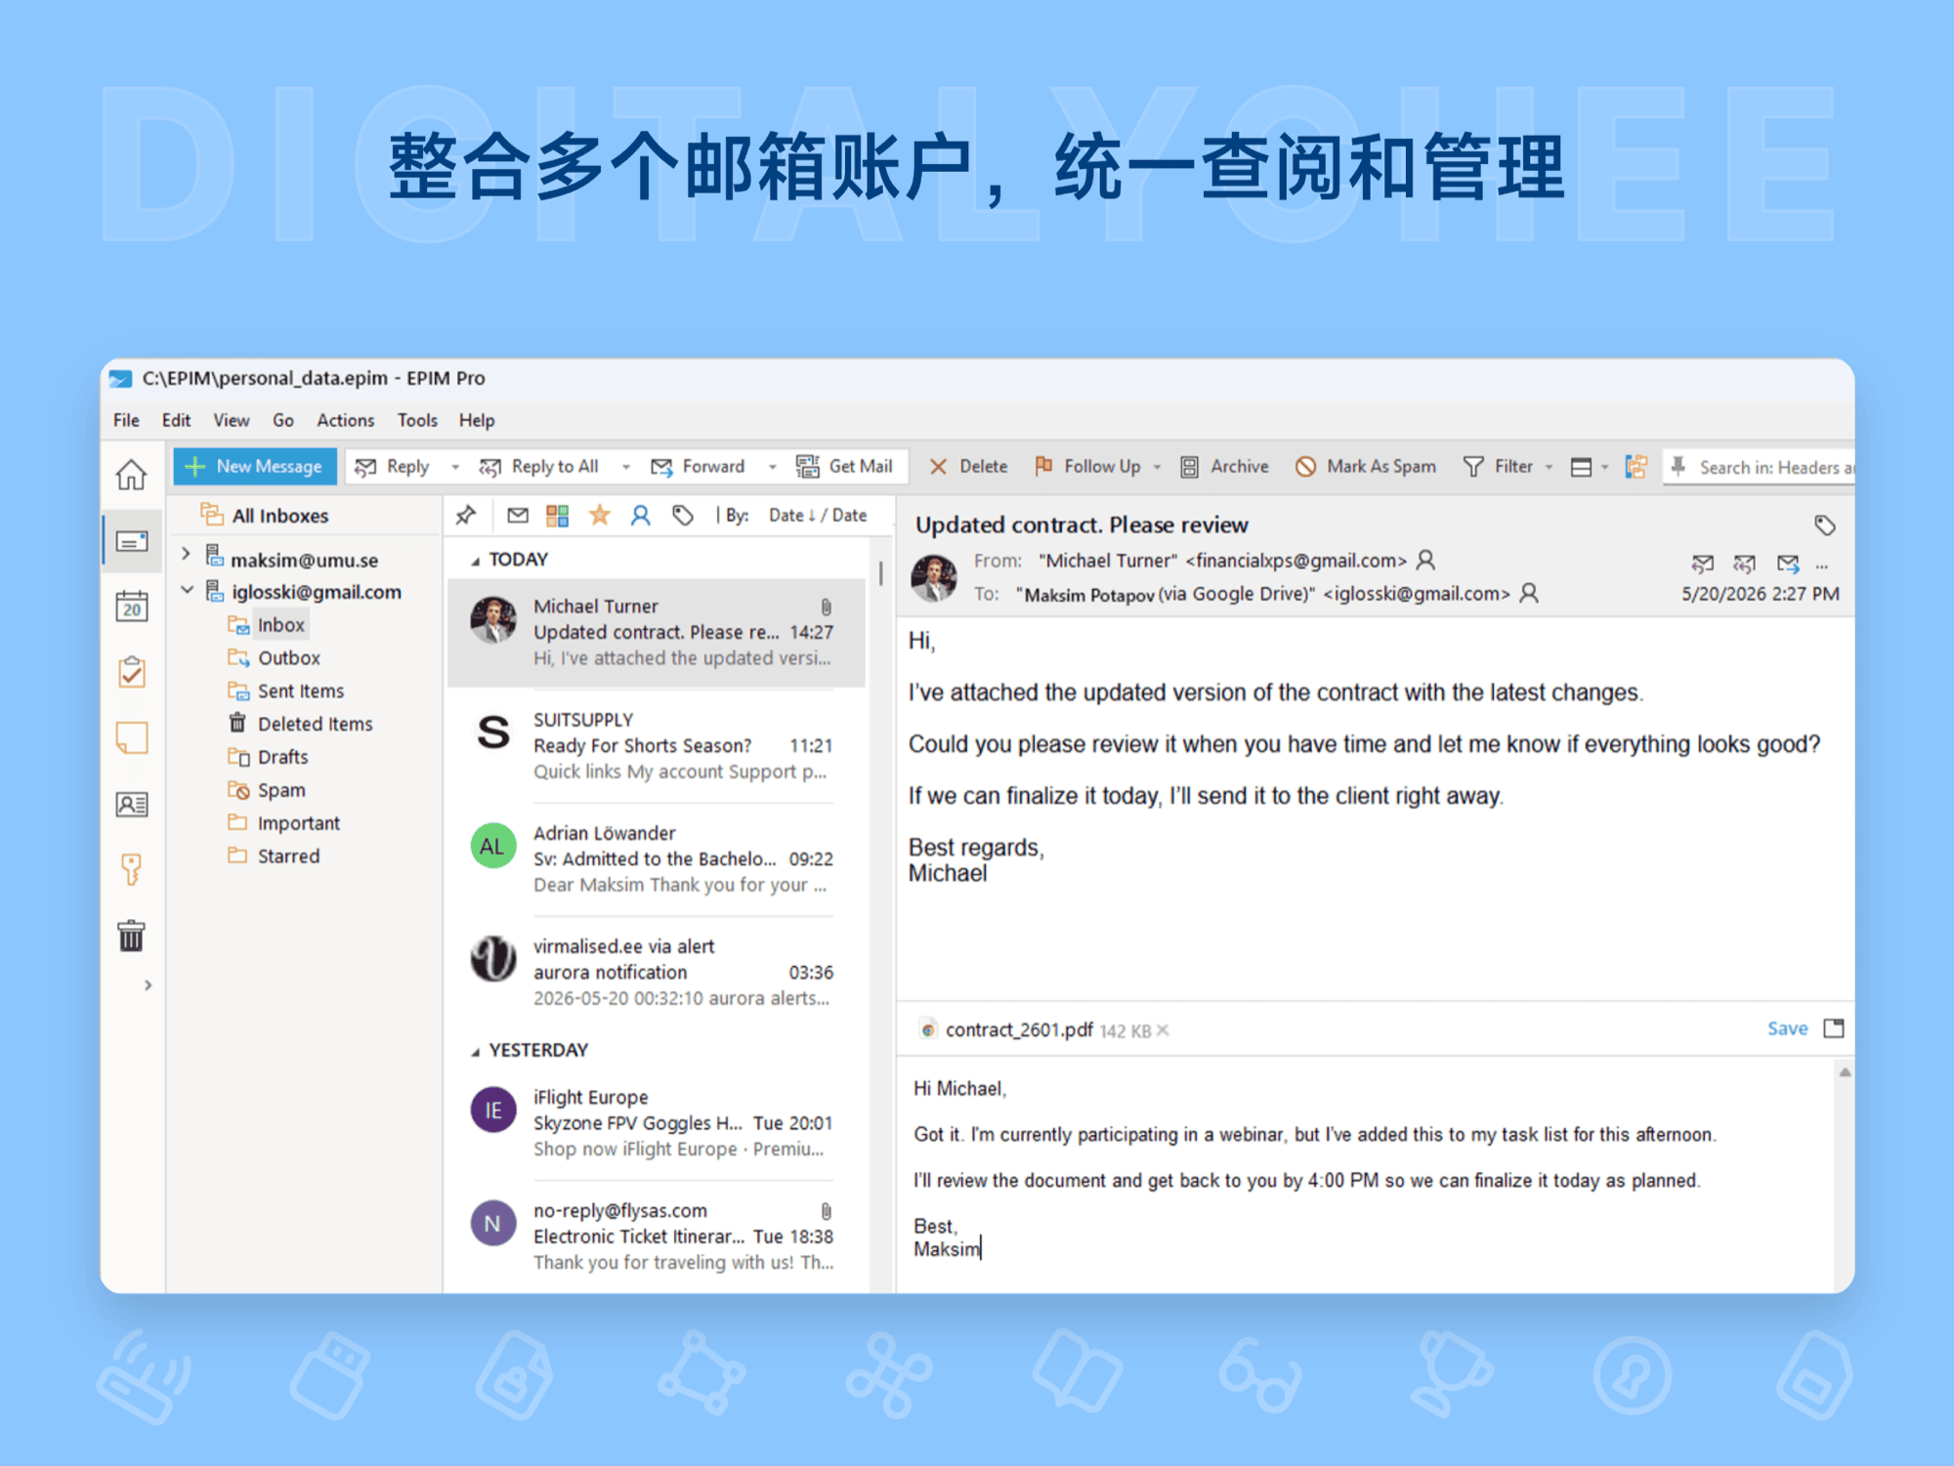Expand the maksim@umu.se account
The height and width of the screenshot is (1466, 1954).
[x=186, y=554]
